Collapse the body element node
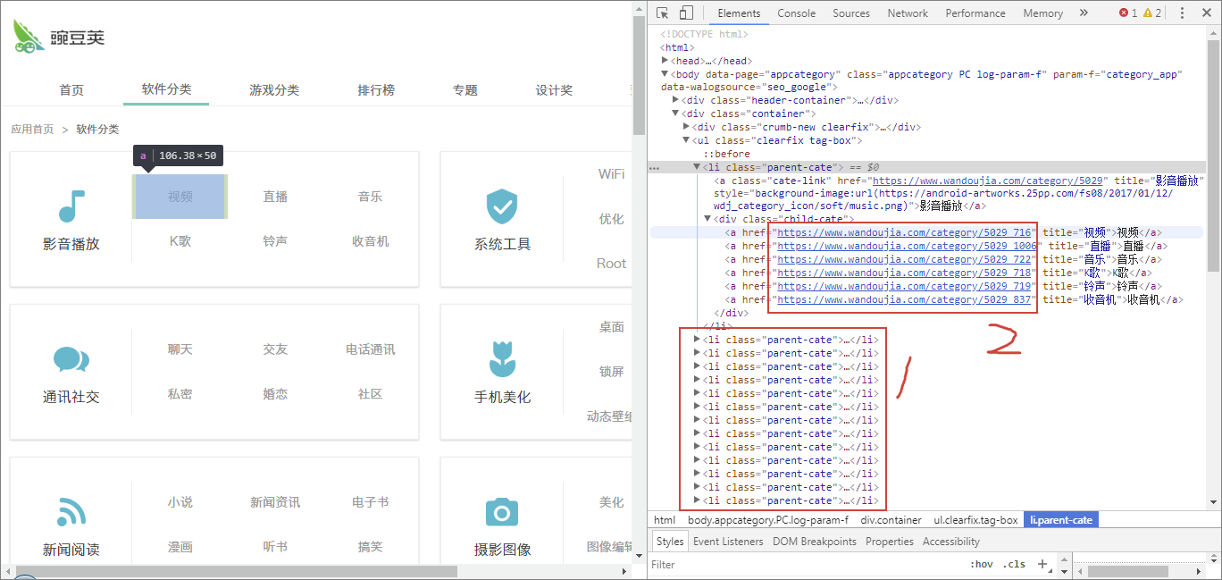Image resolution: width=1222 pixels, height=580 pixels. point(665,74)
